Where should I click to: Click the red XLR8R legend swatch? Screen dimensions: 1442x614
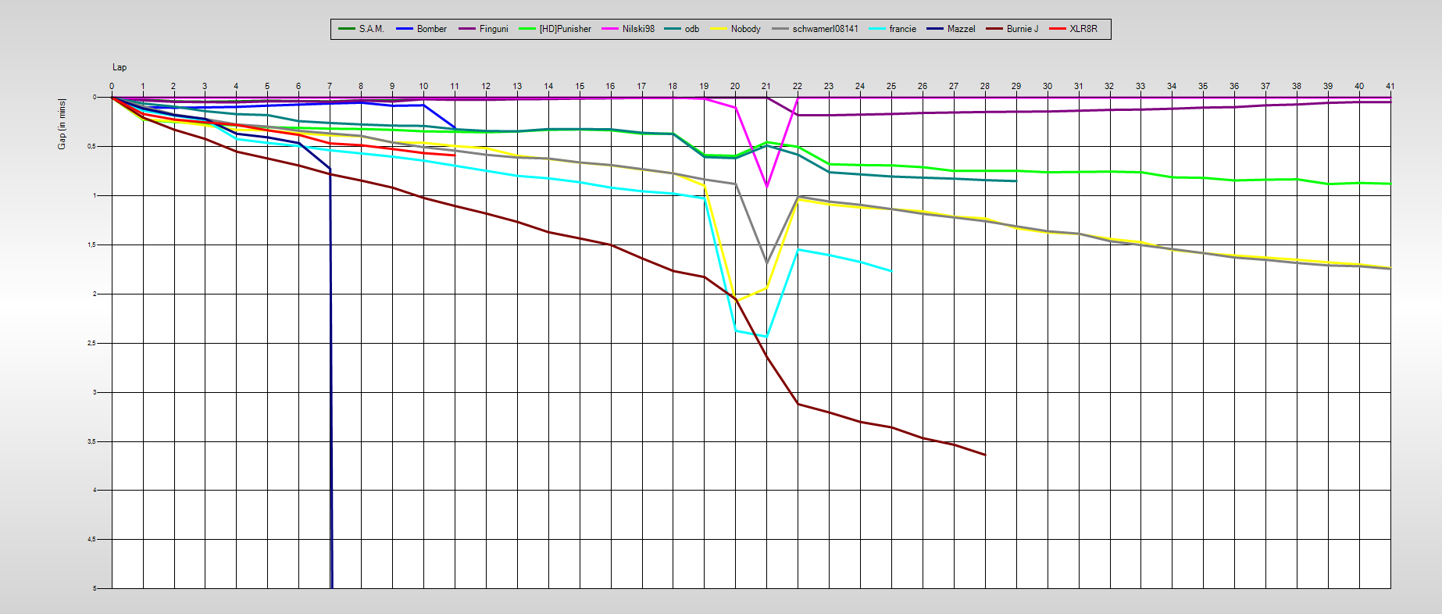click(1058, 29)
